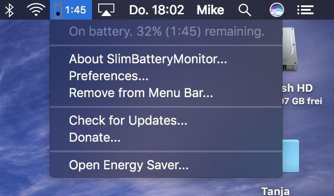
Task: Activate the Siri icon
Action: coord(276,10)
